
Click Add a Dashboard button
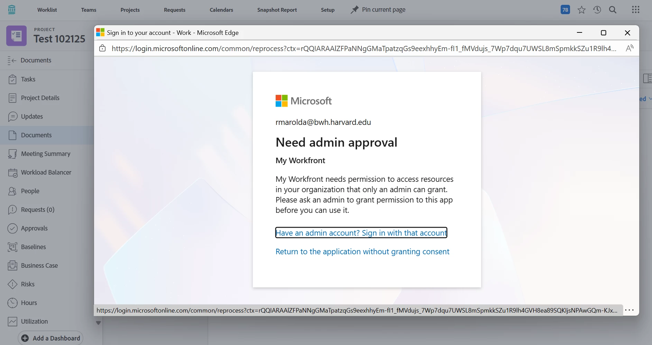pos(50,338)
